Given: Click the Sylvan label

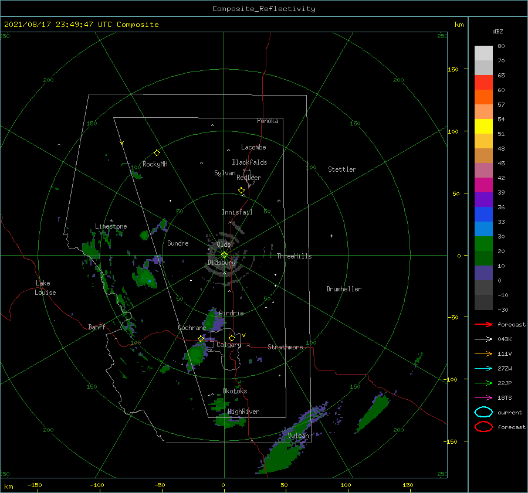Looking at the screenshot, I should pos(225,173).
